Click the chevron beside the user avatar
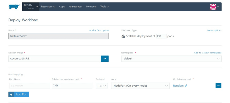The image size is (230, 103). 218,7
